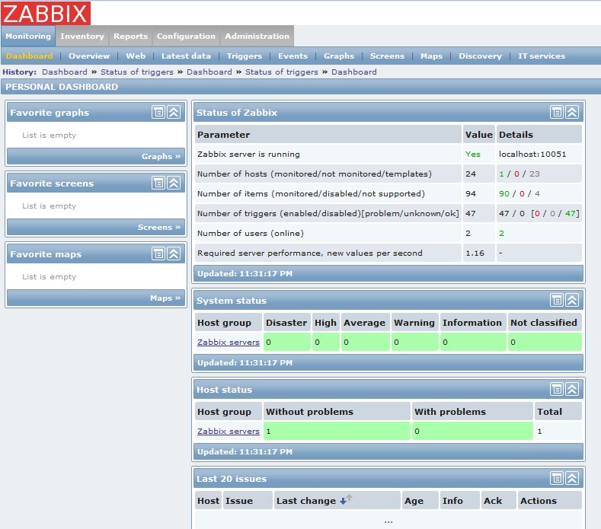
Task: Open the Discovery submenu item
Action: (x=480, y=56)
